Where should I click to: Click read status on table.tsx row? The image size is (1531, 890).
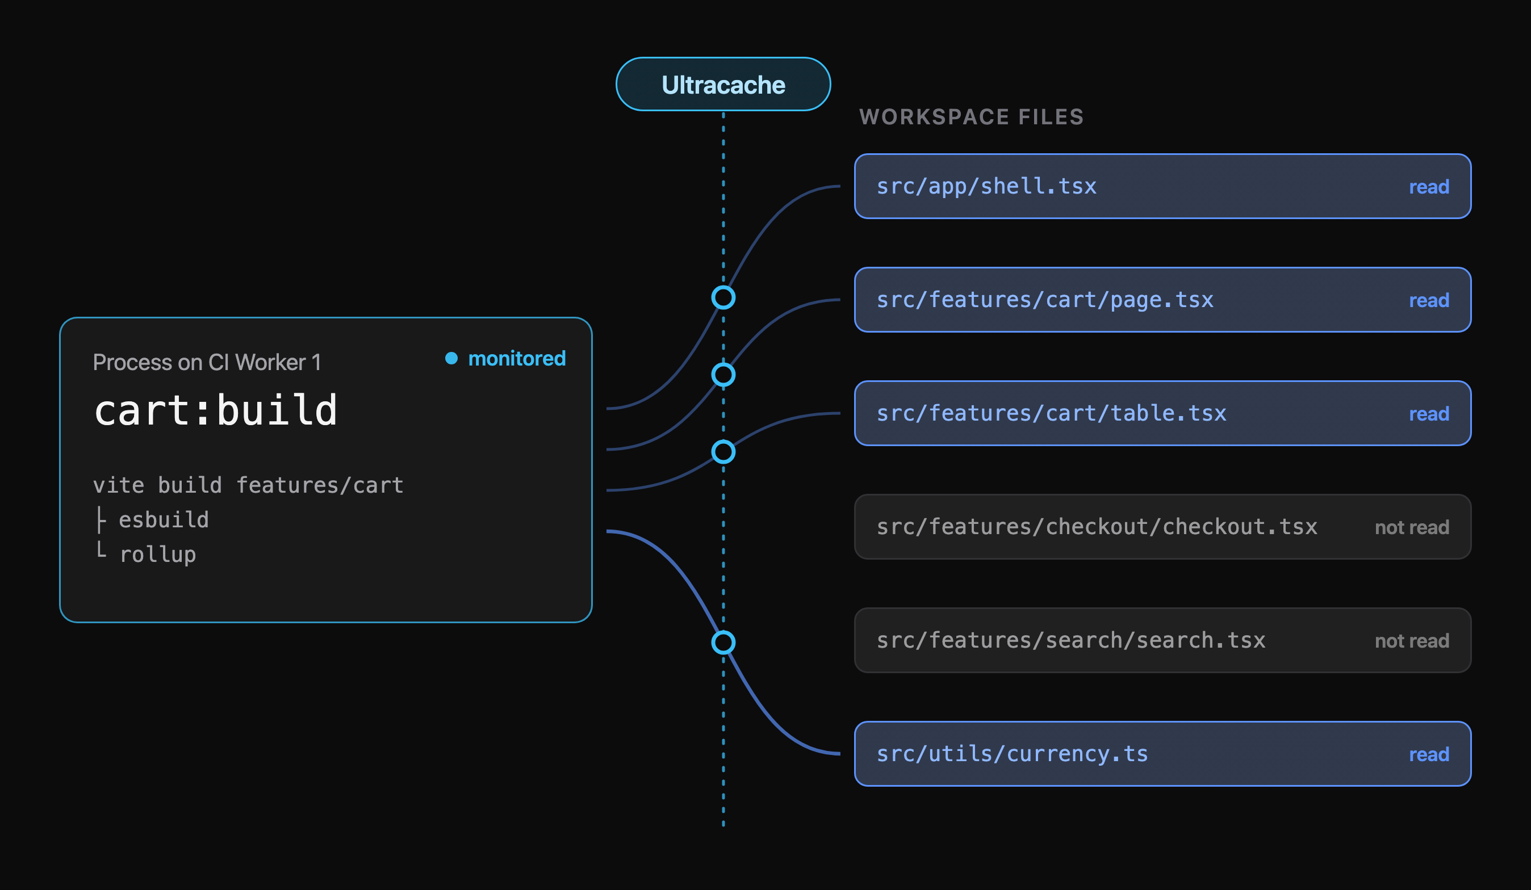1429,414
